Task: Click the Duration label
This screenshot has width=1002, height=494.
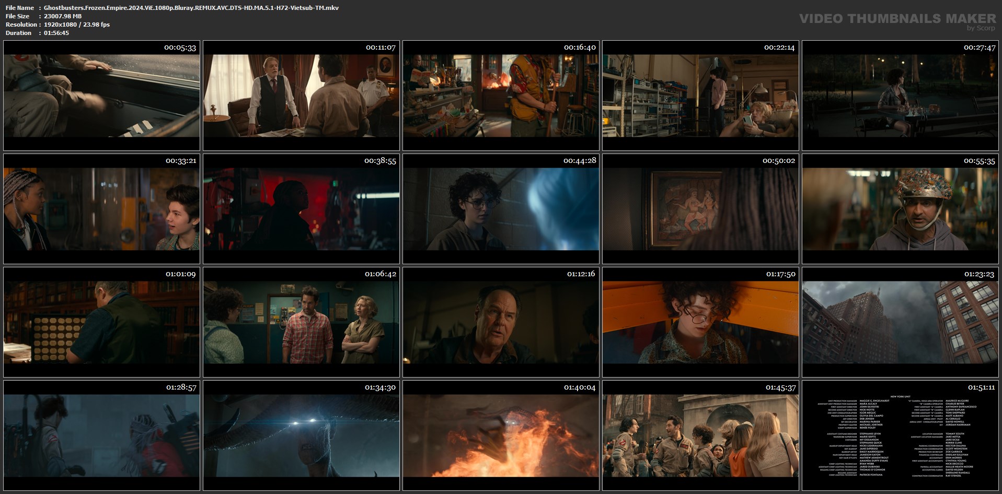Action: 19,33
